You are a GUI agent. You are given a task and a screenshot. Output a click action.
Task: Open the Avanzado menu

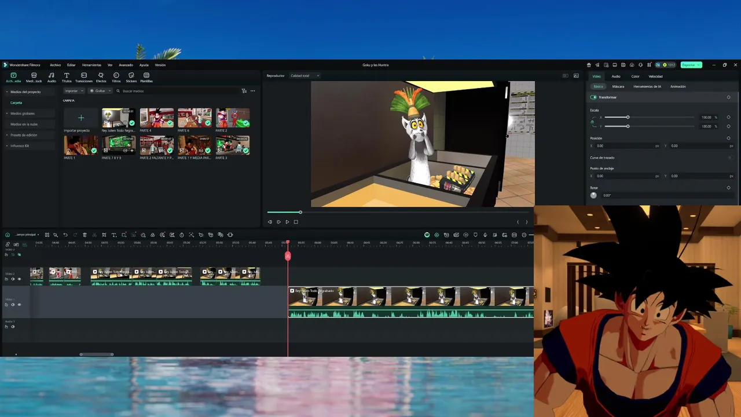pos(126,65)
